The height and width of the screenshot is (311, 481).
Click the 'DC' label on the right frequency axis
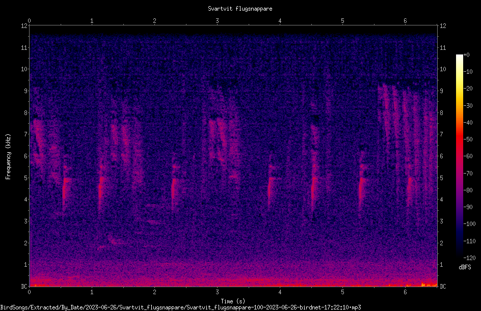(443, 287)
